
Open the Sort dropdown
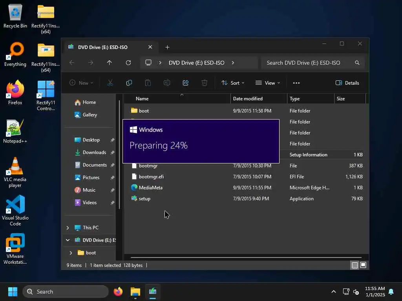233,83
